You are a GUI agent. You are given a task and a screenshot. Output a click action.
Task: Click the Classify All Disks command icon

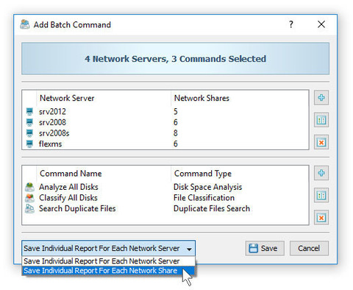click(x=29, y=198)
